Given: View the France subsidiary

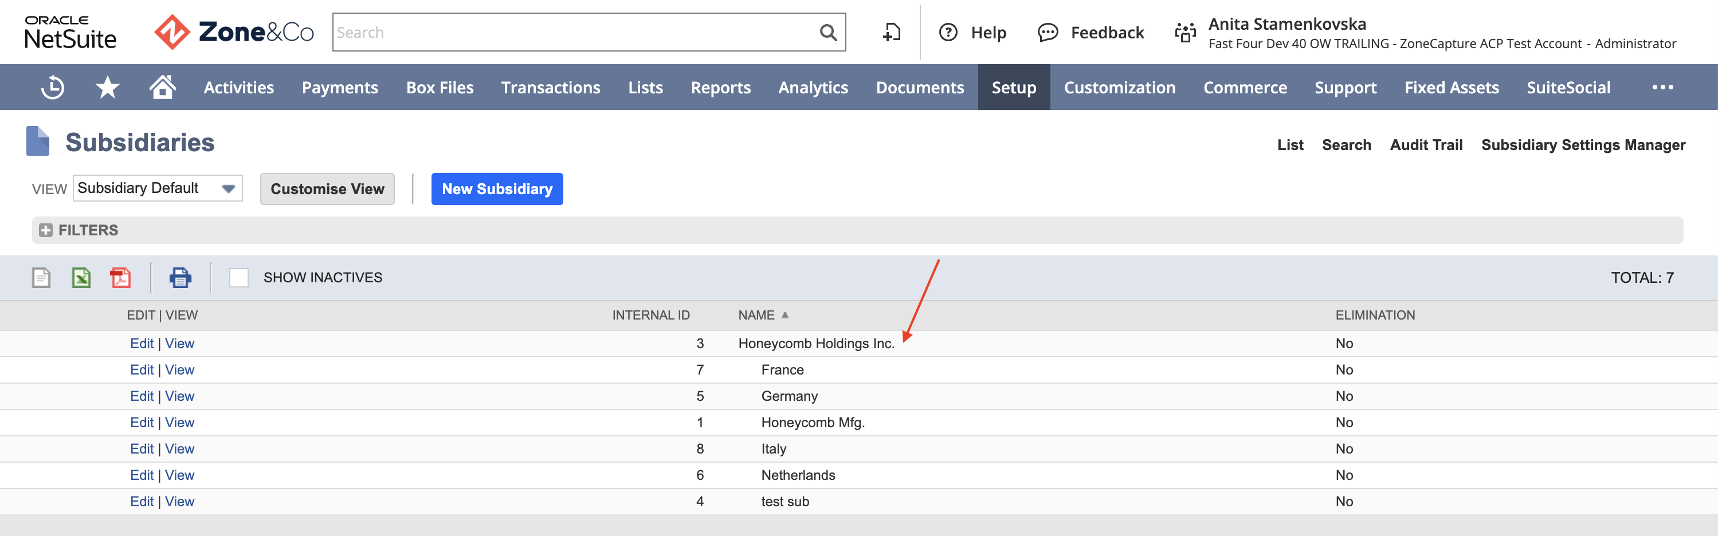Looking at the screenshot, I should pos(179,369).
